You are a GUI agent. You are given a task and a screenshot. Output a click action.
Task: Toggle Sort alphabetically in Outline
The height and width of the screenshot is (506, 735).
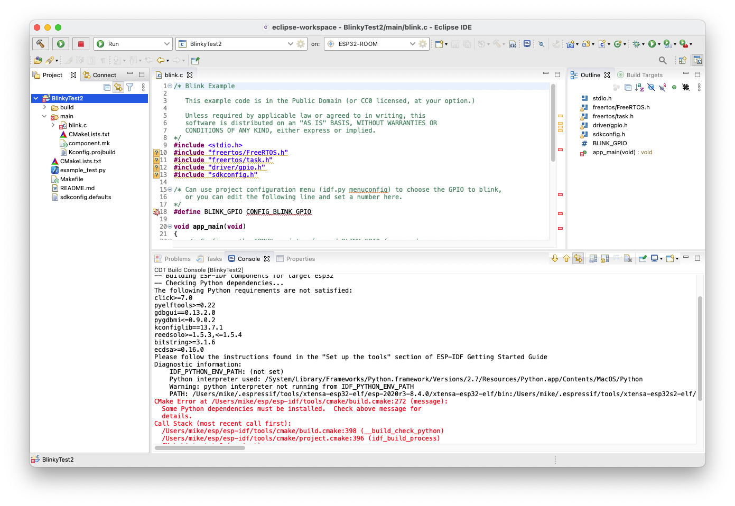point(639,87)
